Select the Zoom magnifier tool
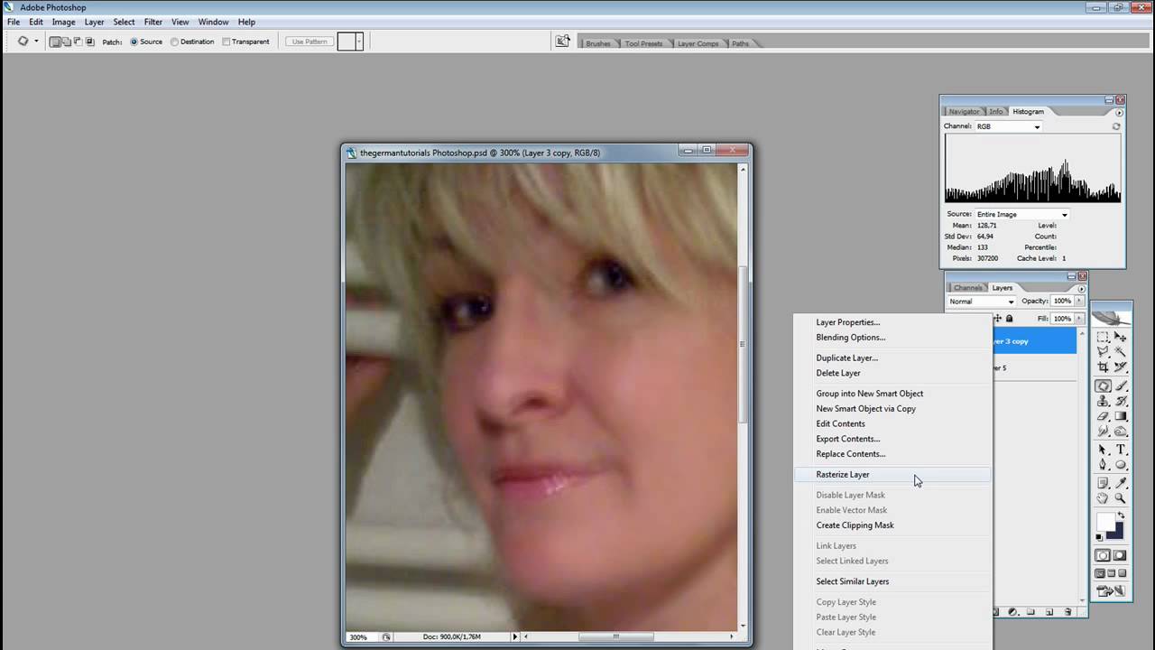The height and width of the screenshot is (650, 1155). pyautogui.click(x=1121, y=497)
